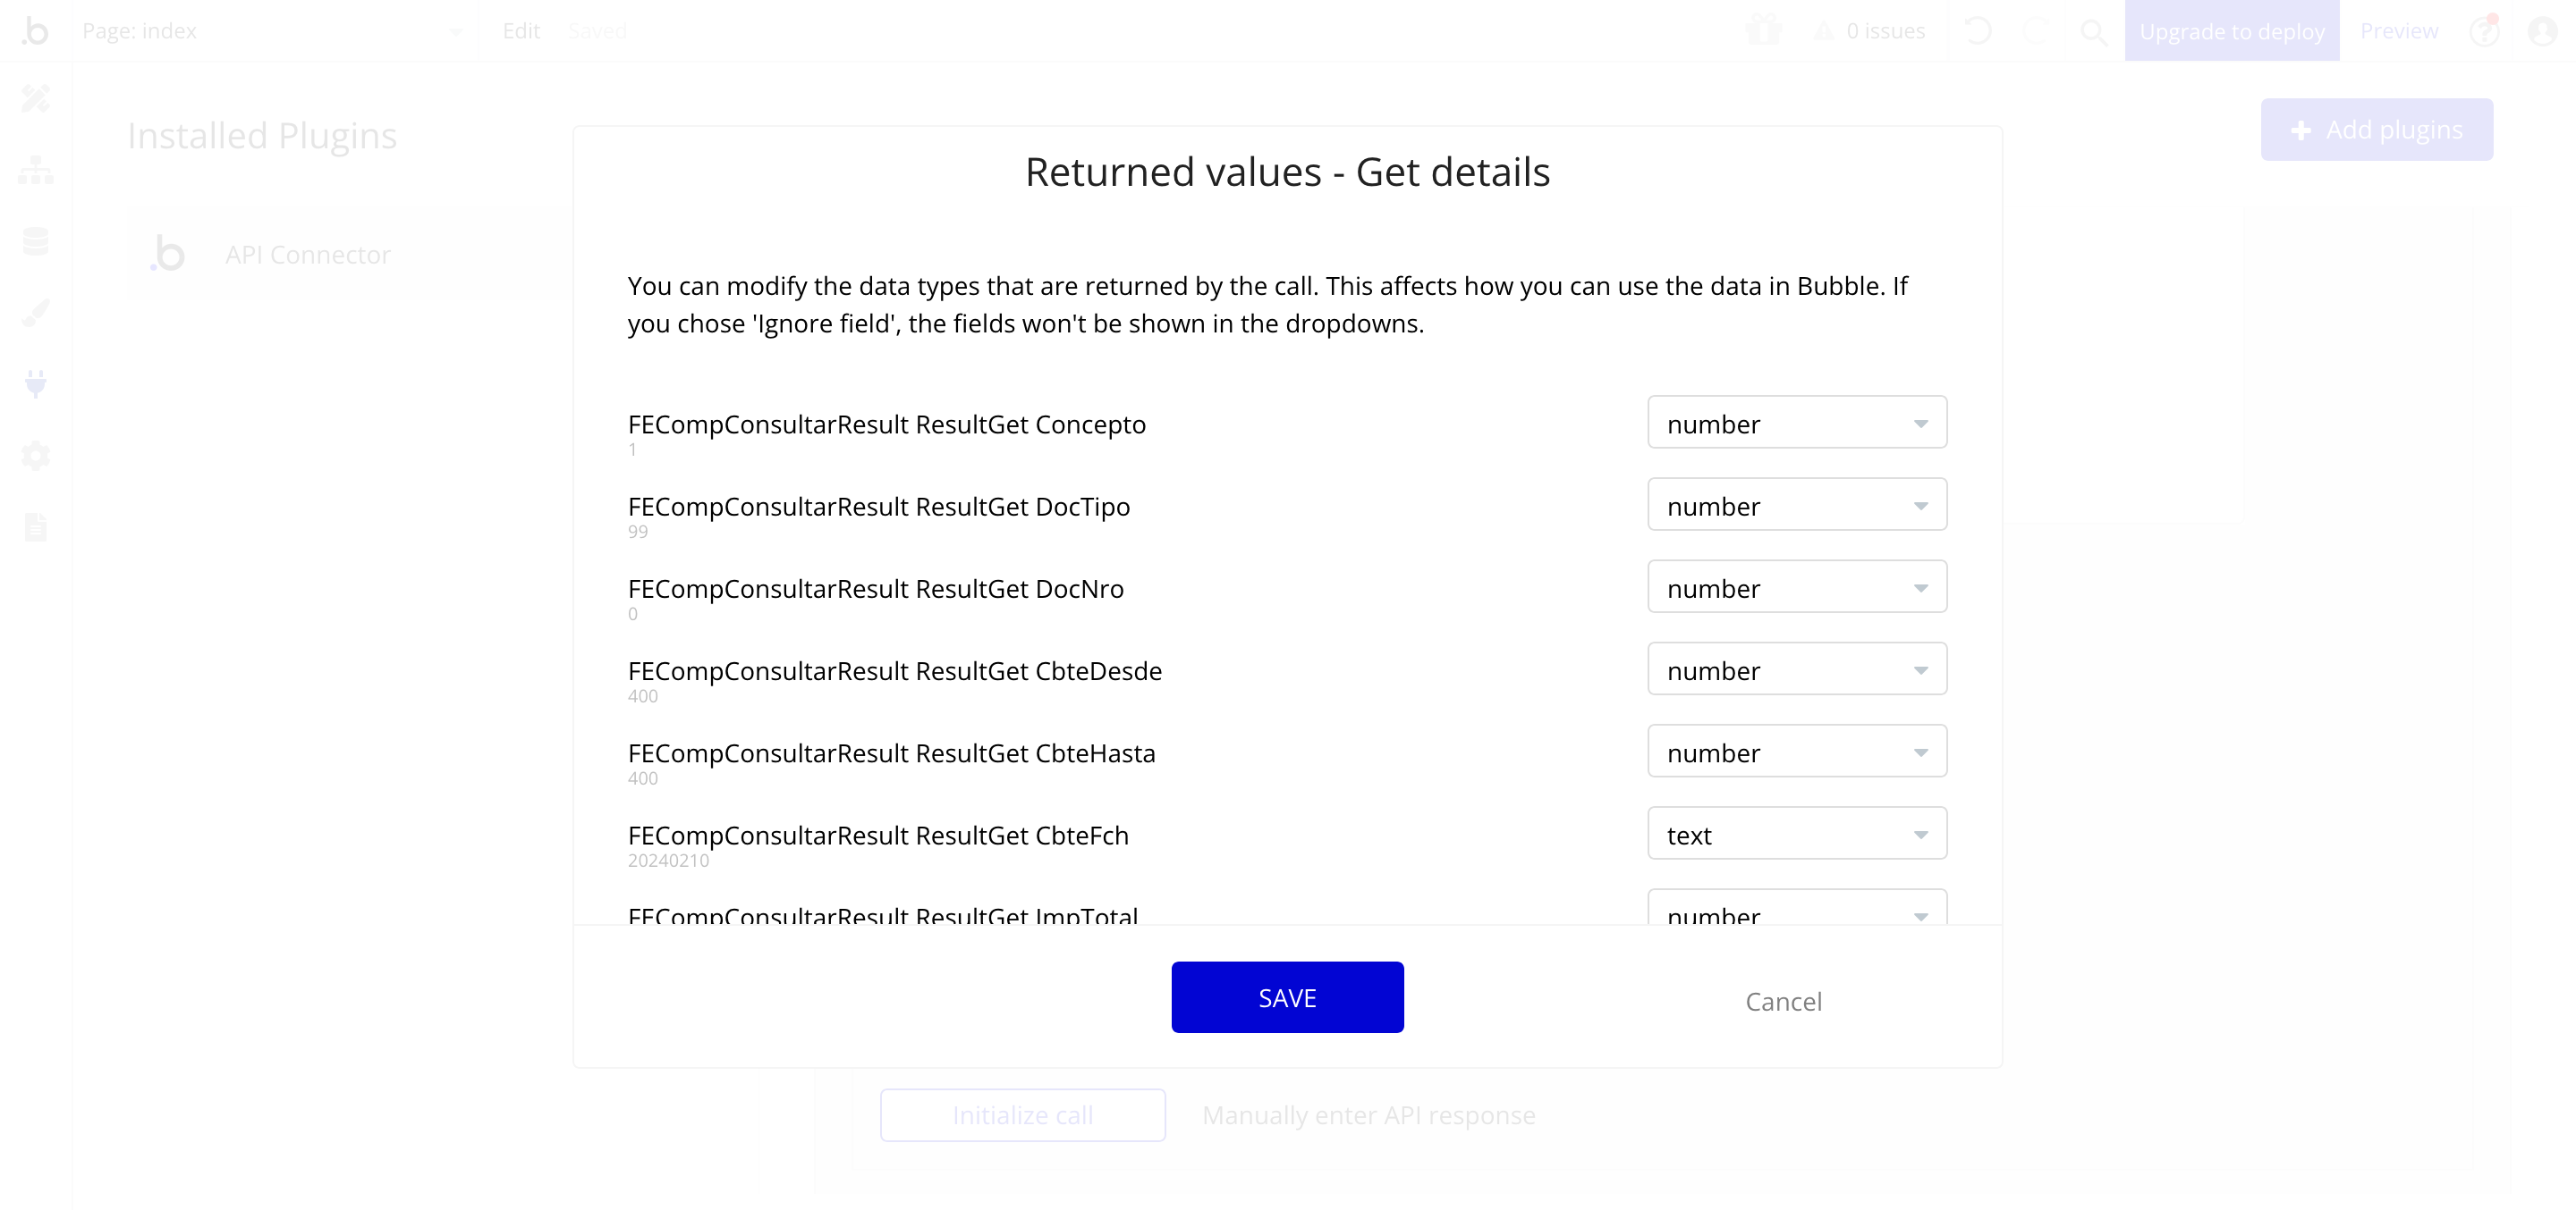Click the redo arrow icon
2576x1210 pixels.
pos(2035,31)
